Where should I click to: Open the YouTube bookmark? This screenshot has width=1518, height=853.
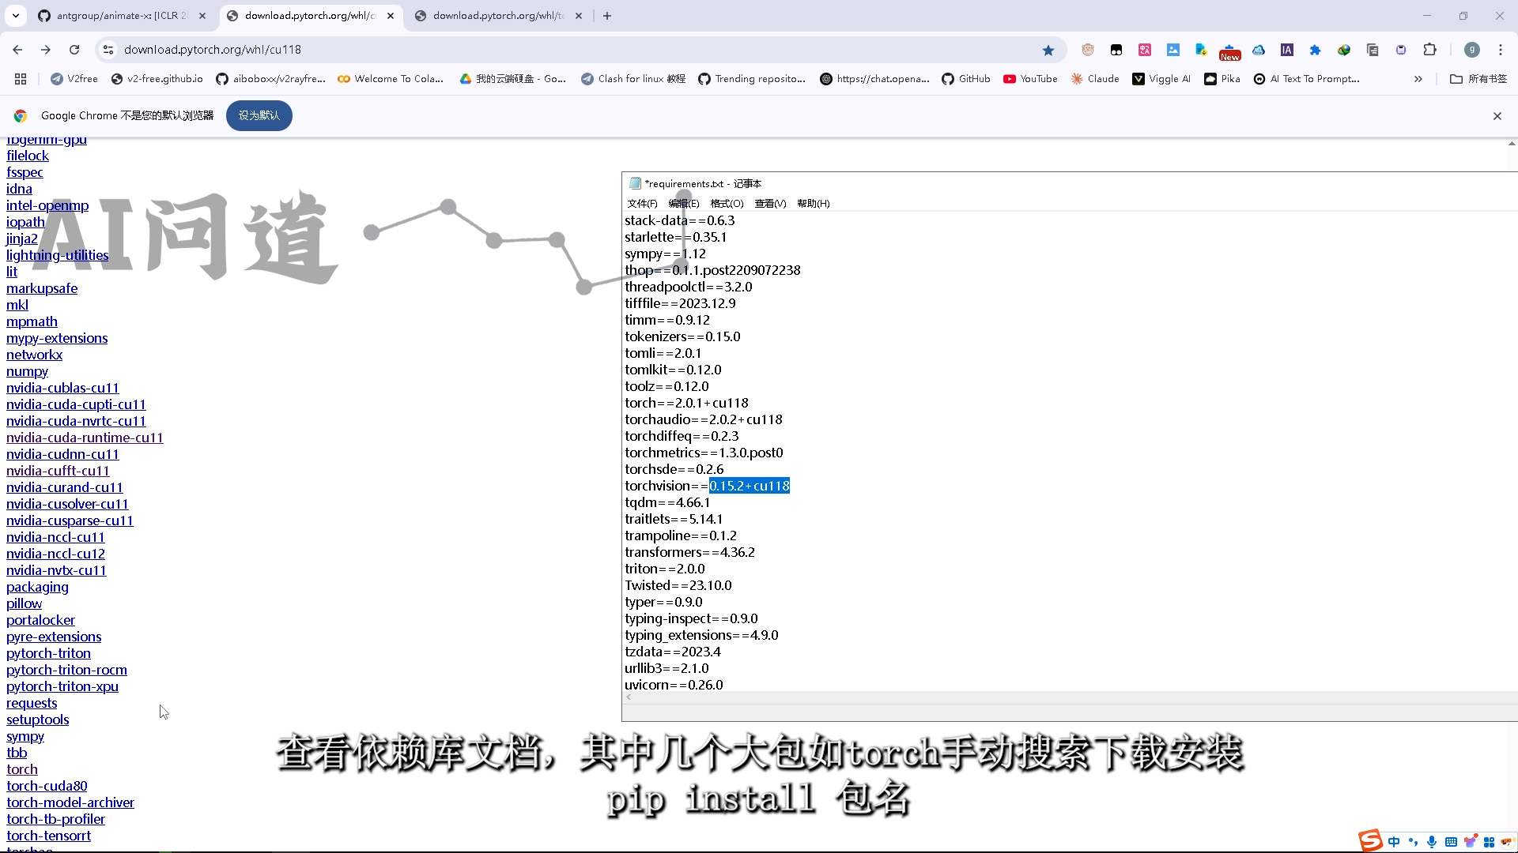(x=1030, y=79)
